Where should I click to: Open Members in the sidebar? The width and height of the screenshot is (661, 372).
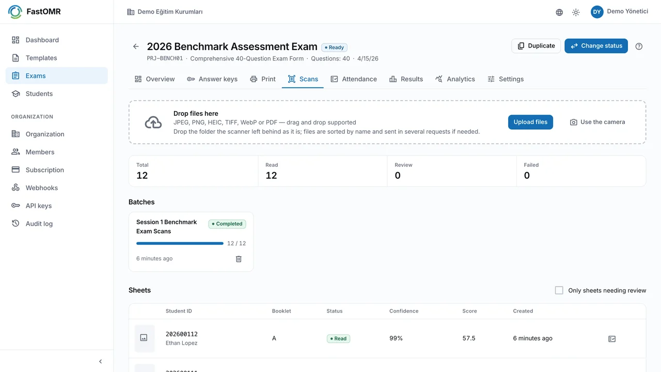(x=57, y=152)
